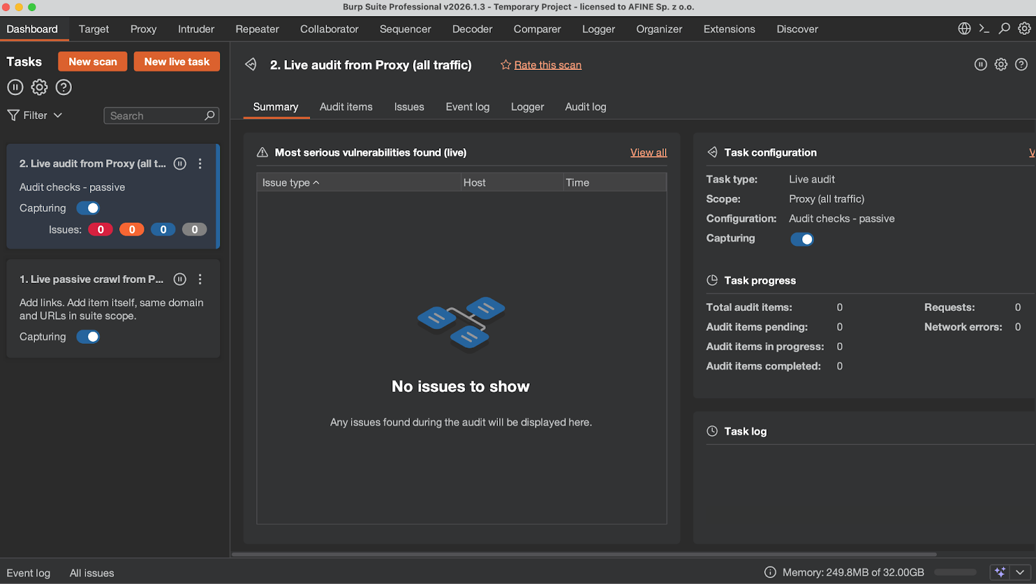Expand the status bar chevron dropdown
The image size is (1036, 584).
[x=1020, y=572]
